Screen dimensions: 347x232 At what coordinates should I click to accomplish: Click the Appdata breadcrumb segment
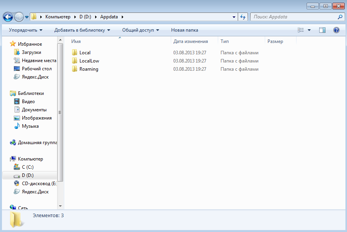(x=109, y=17)
